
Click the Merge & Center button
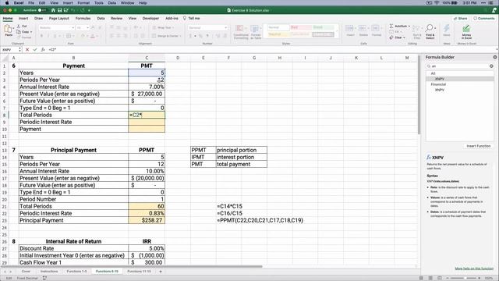click(165, 36)
